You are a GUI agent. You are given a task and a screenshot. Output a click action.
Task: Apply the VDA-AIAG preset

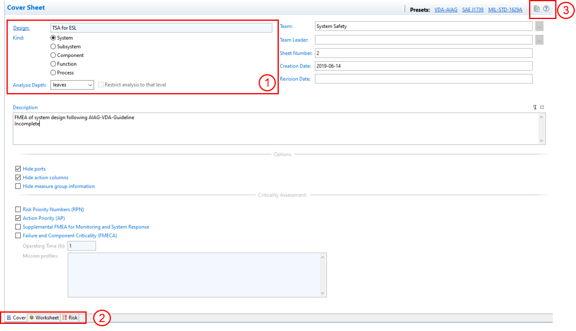(445, 10)
